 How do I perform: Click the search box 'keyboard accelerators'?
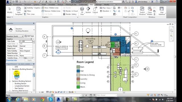109,2
